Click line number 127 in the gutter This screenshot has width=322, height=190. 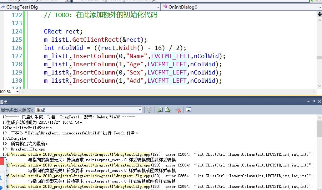click(17, 56)
